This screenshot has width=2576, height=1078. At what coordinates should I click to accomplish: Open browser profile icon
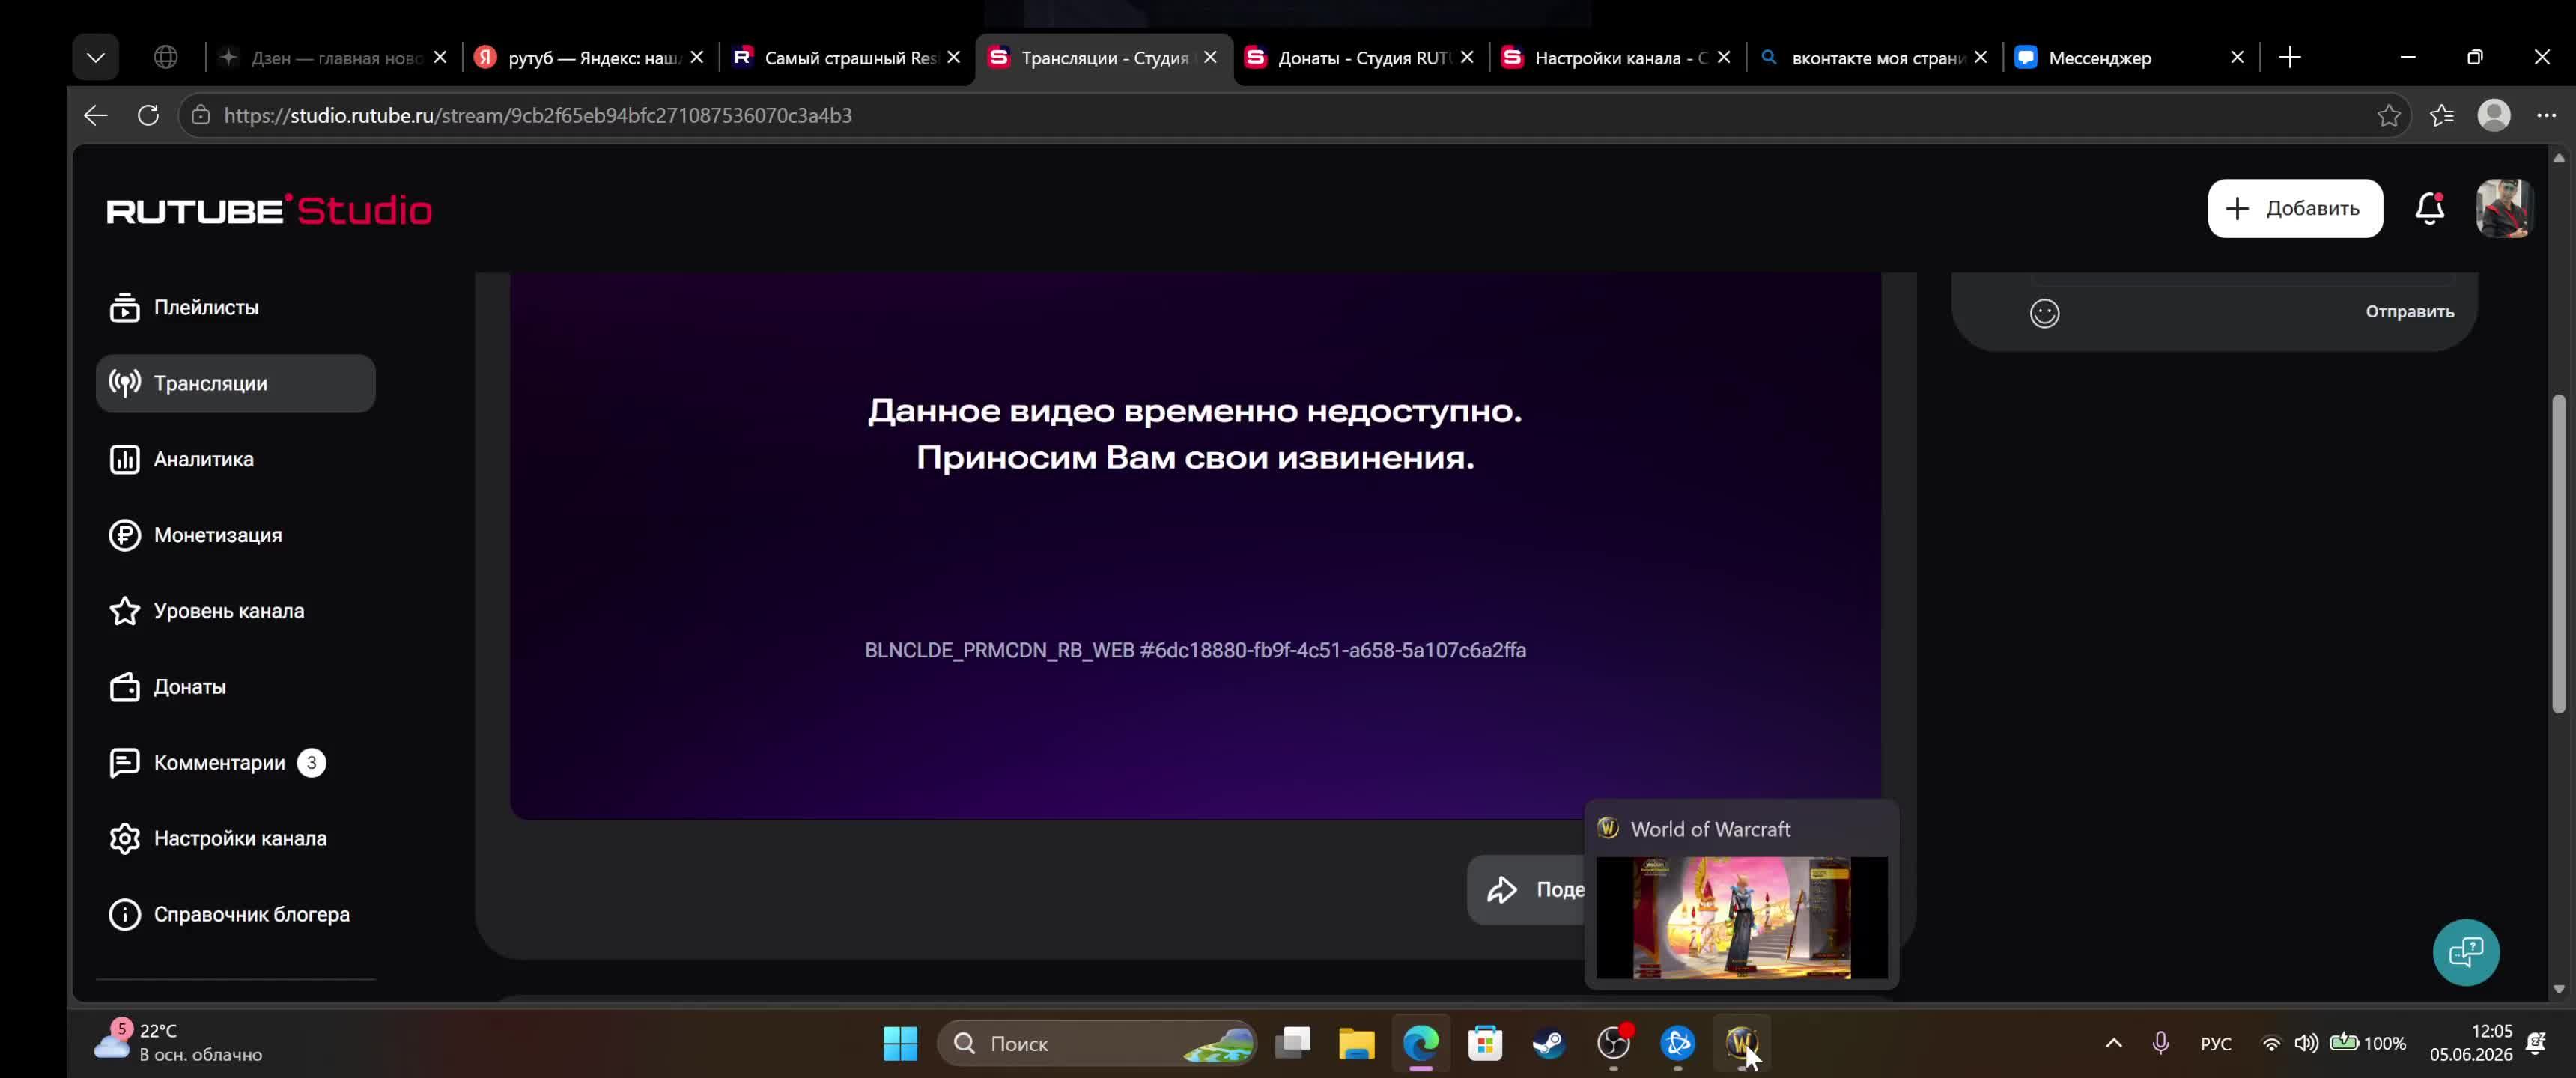pos(2493,115)
